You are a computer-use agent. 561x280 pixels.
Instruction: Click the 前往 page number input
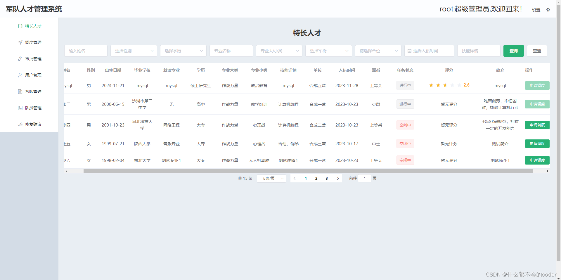(365, 178)
